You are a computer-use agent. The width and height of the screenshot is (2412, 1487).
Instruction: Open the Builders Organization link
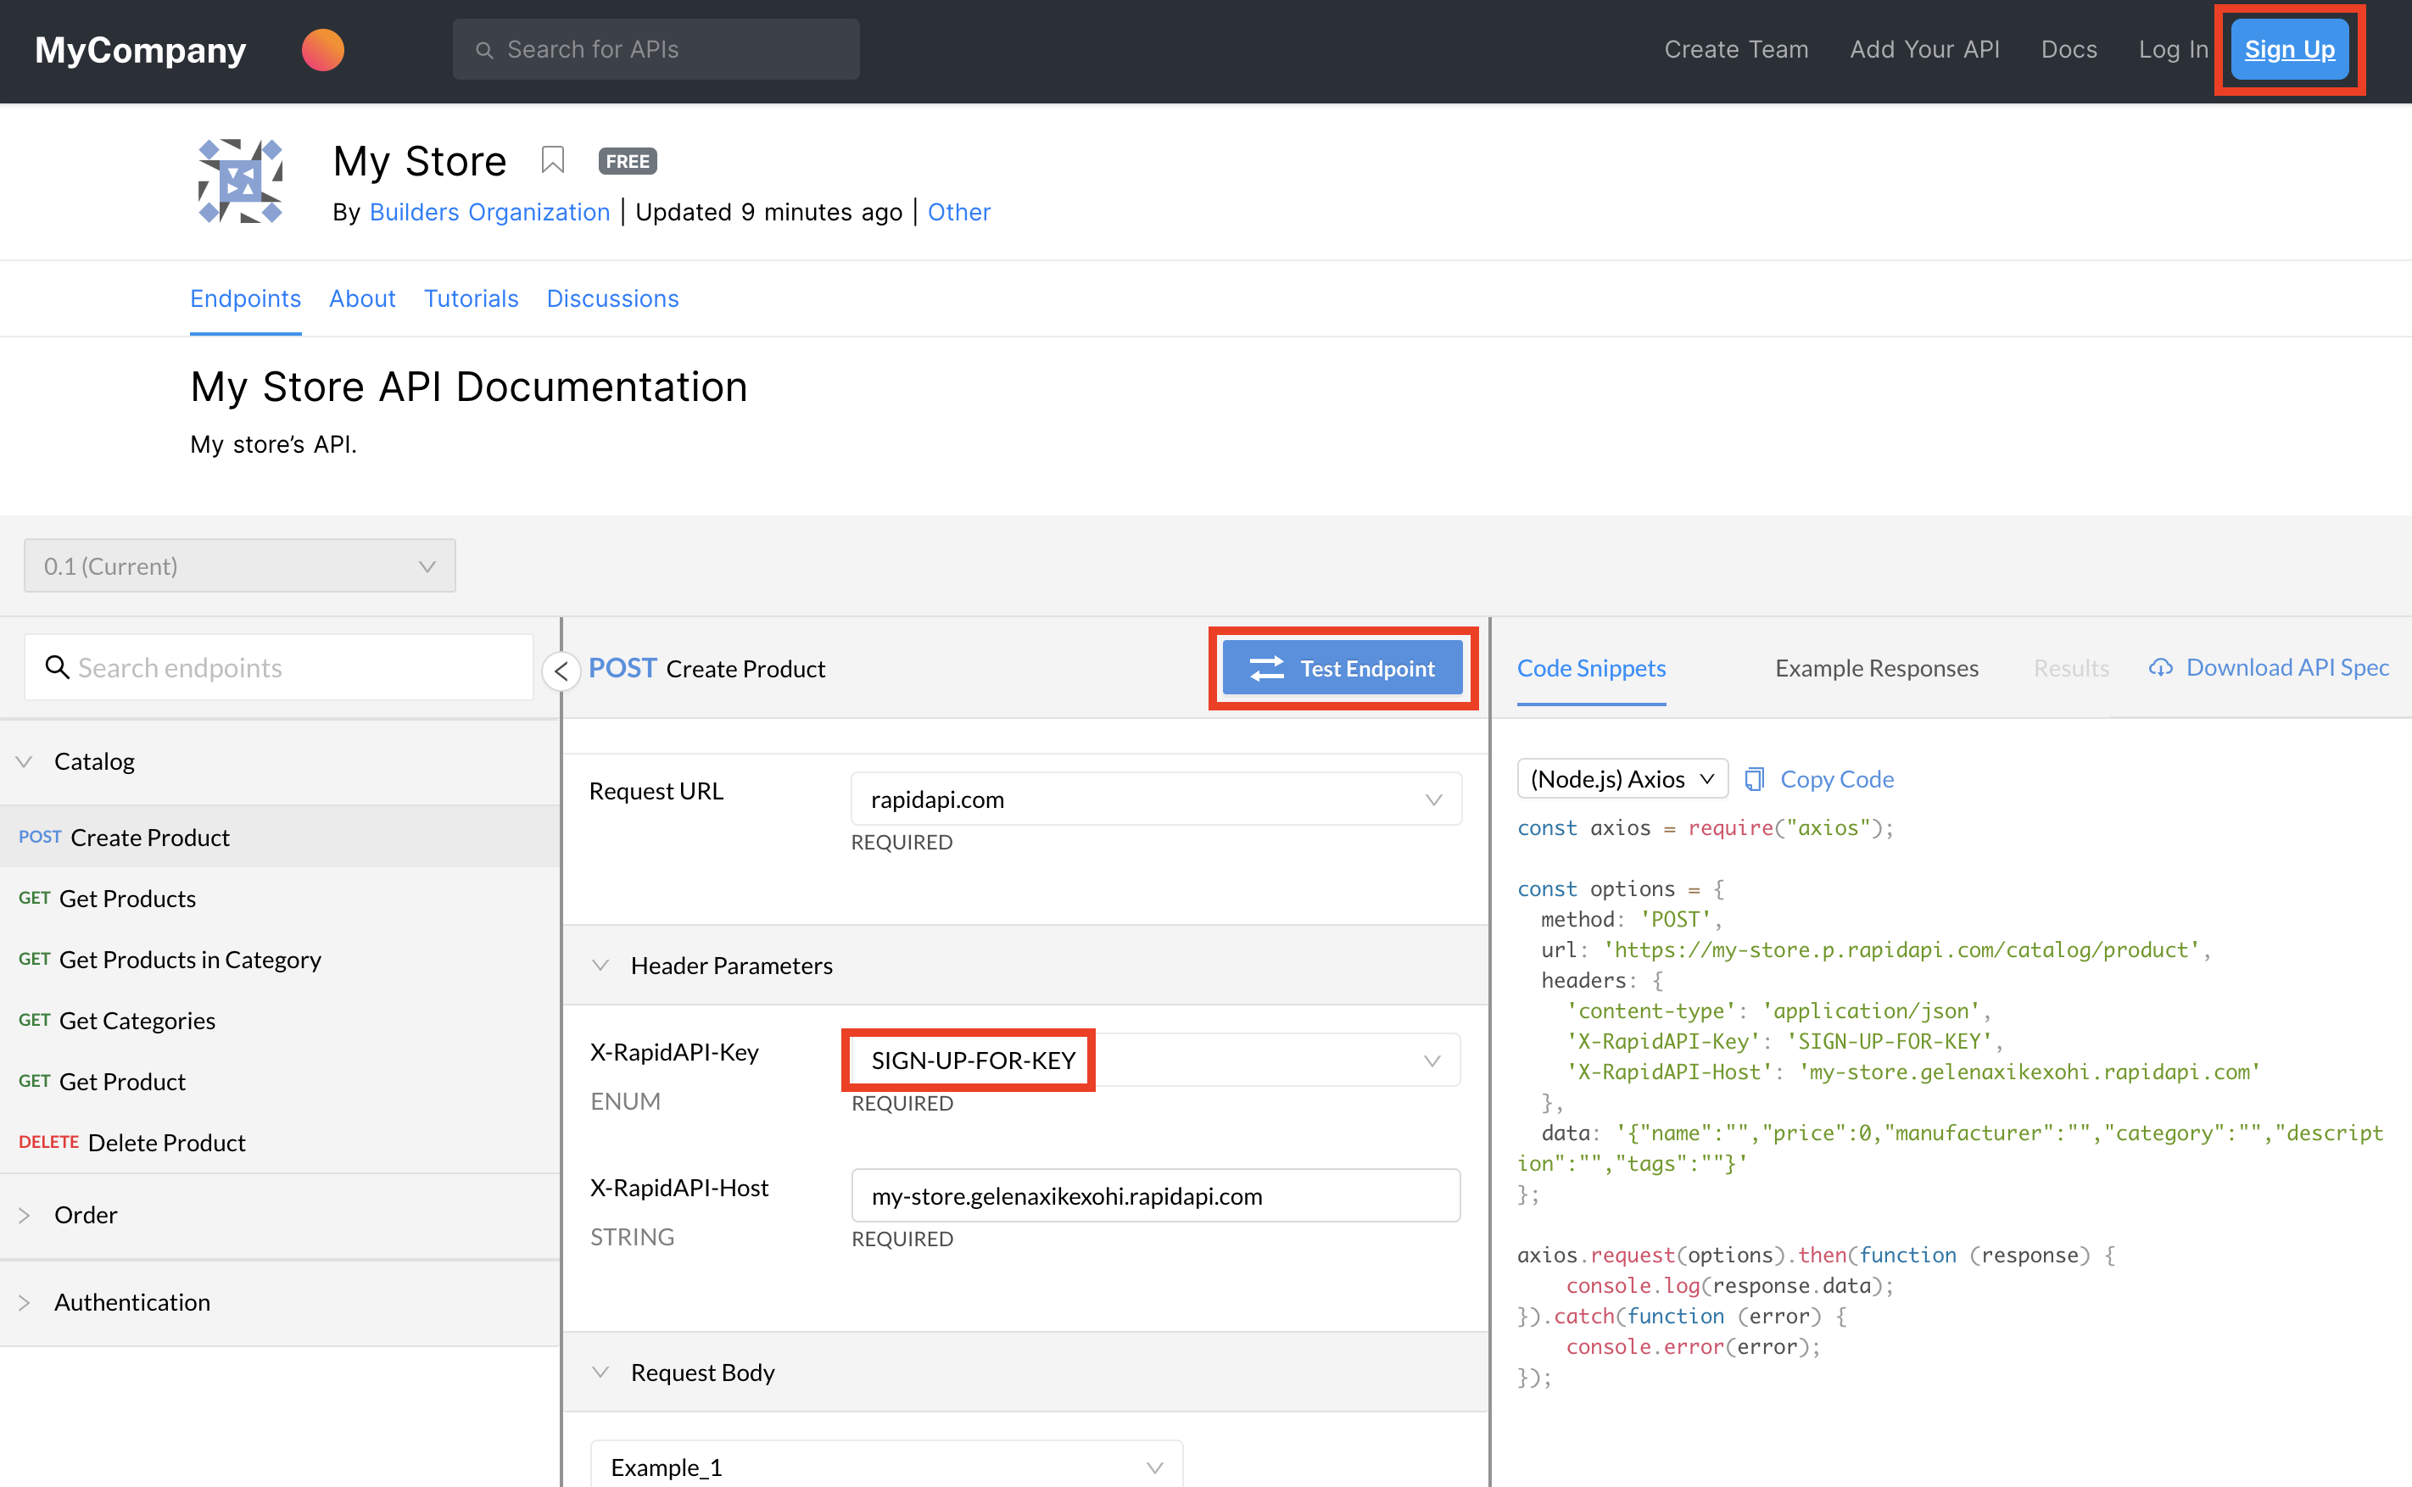(490, 211)
